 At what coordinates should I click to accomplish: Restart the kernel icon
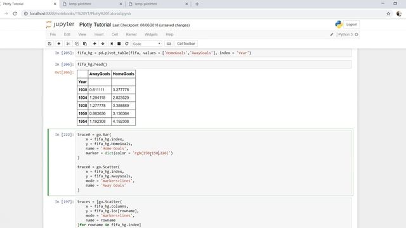(x=127, y=44)
